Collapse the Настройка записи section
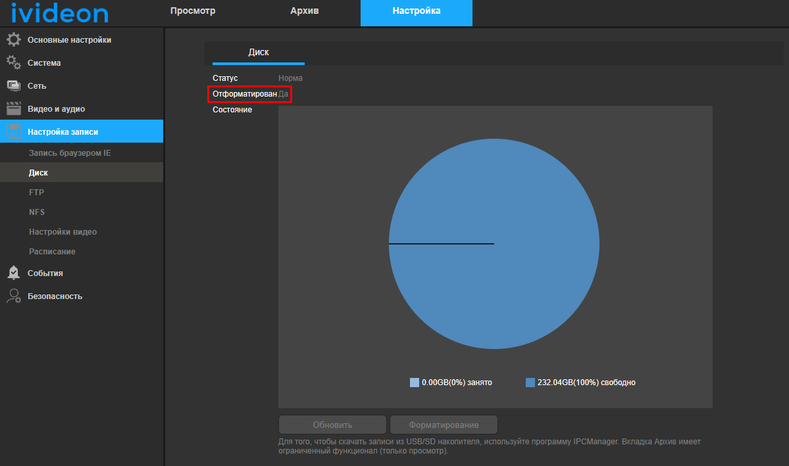This screenshot has height=466, width=789. click(82, 131)
